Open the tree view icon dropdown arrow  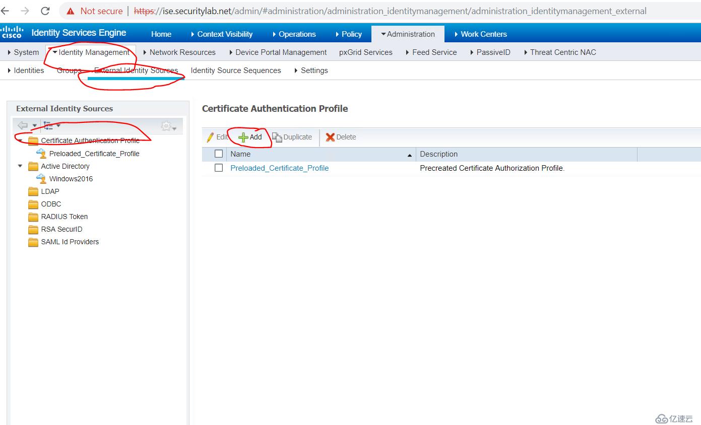tap(58, 125)
